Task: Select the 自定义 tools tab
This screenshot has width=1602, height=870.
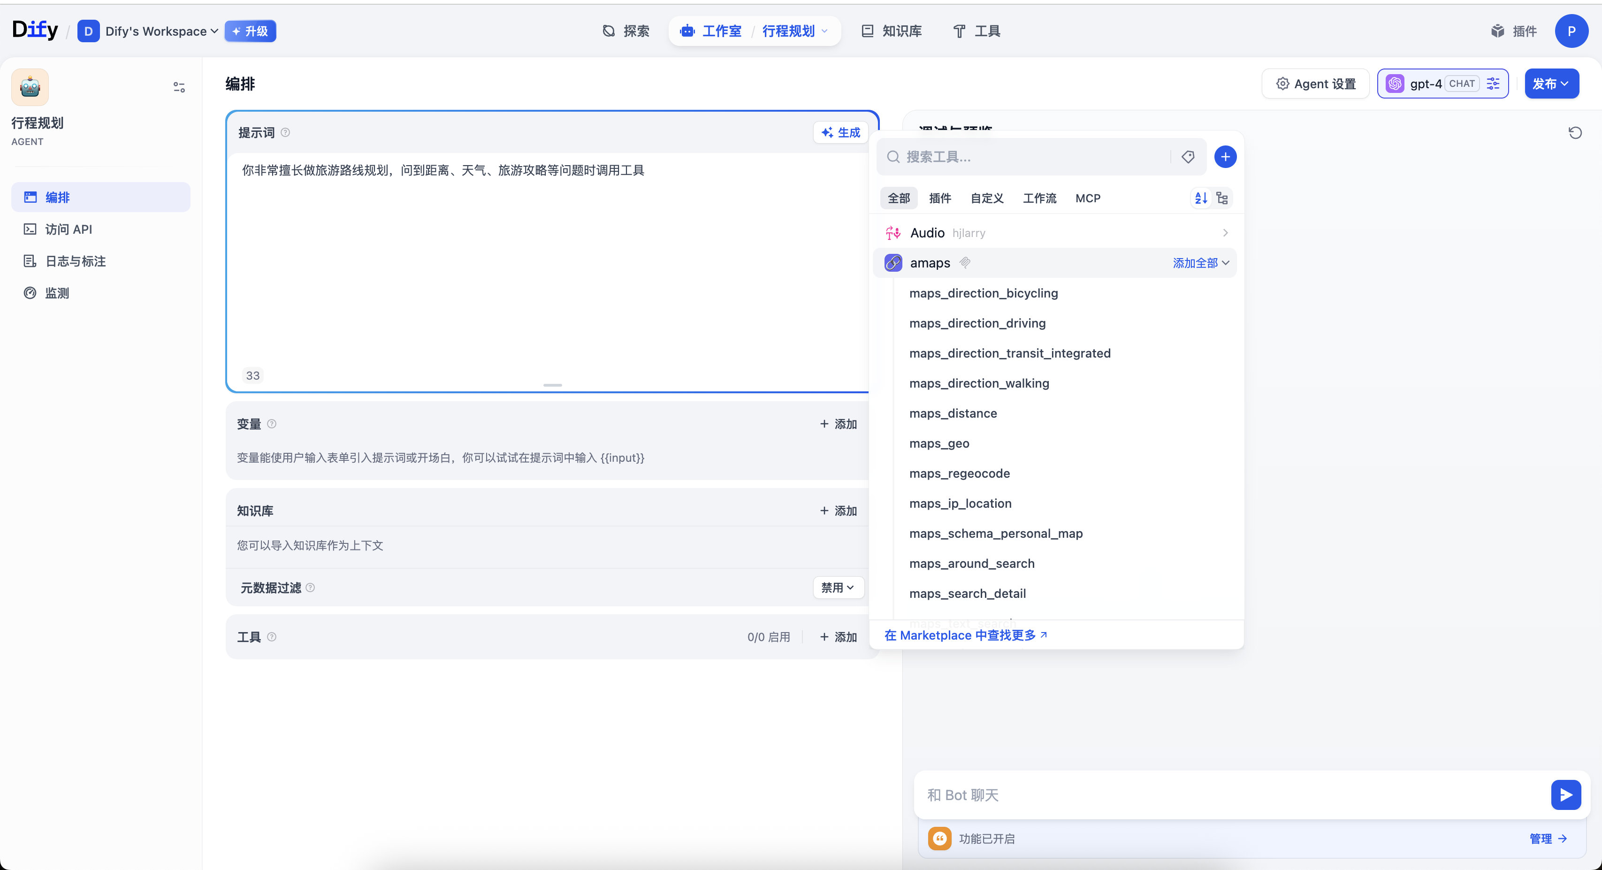Action: tap(987, 198)
